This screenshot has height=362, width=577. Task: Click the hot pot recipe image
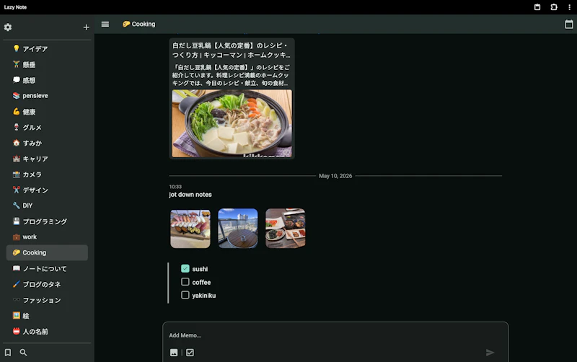pyautogui.click(x=232, y=123)
